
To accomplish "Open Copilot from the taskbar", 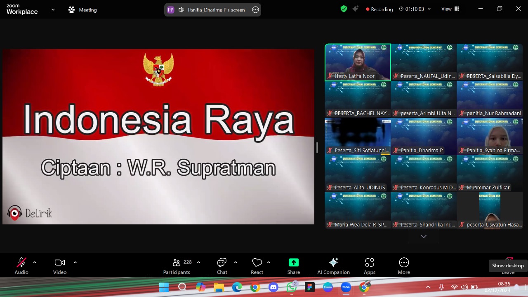I will click(200, 287).
